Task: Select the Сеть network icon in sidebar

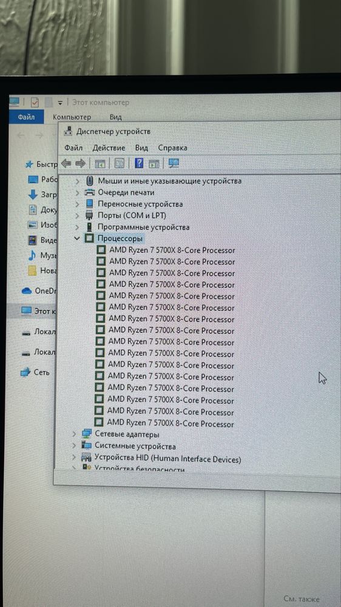Action: coord(25,372)
